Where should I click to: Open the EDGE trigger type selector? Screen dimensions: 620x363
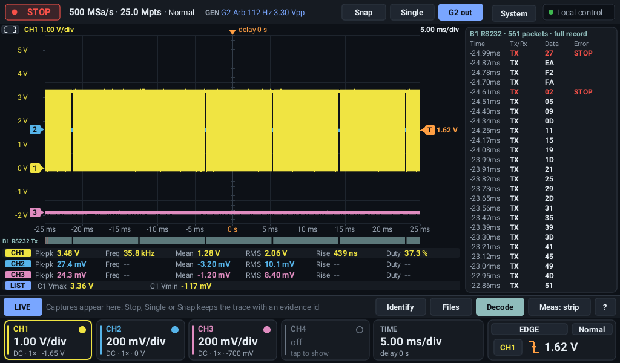pos(529,329)
